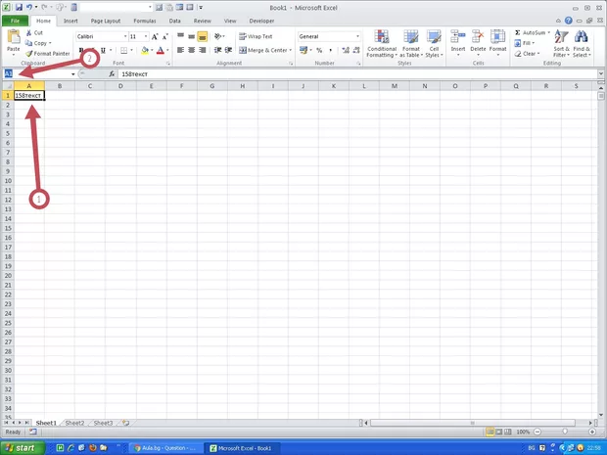Apply Comma Style format
The image size is (607, 455).
(330, 50)
